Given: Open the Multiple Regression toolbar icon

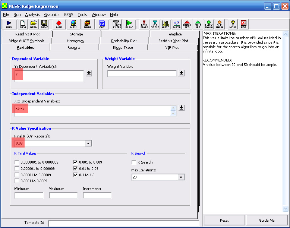Looking at the screenshot, I should (198, 24).
